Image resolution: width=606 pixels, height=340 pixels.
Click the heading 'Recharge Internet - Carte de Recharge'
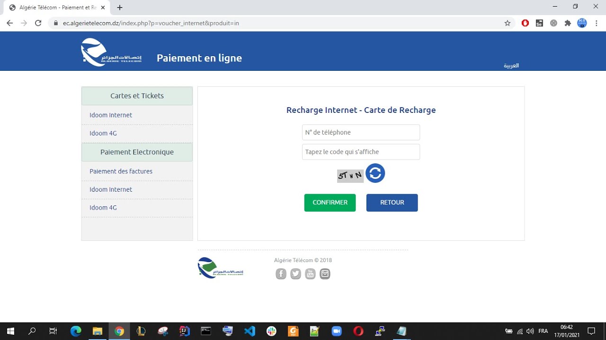(x=361, y=110)
